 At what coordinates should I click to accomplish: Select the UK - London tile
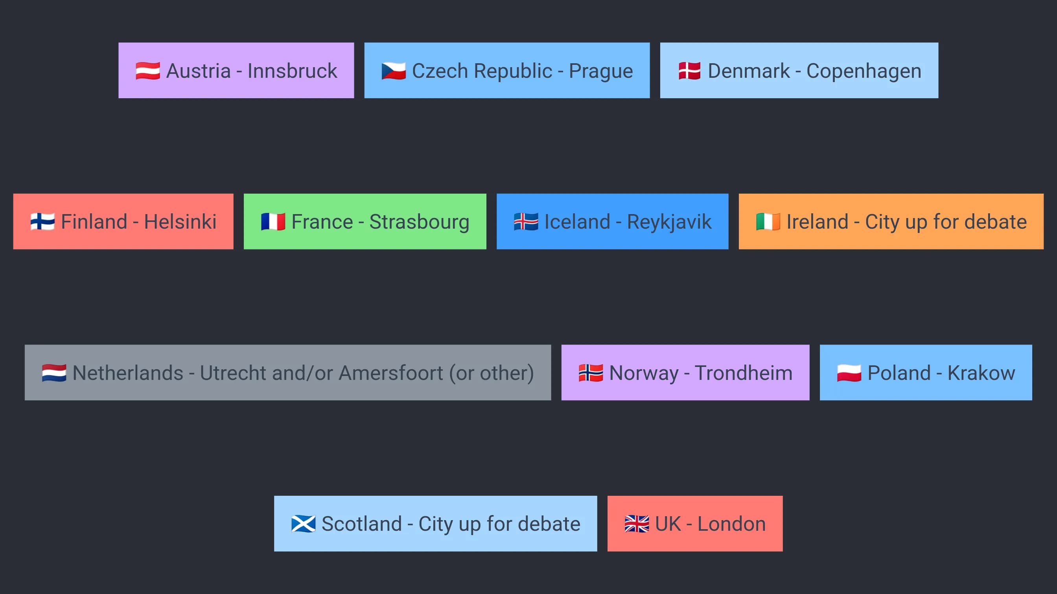point(695,524)
